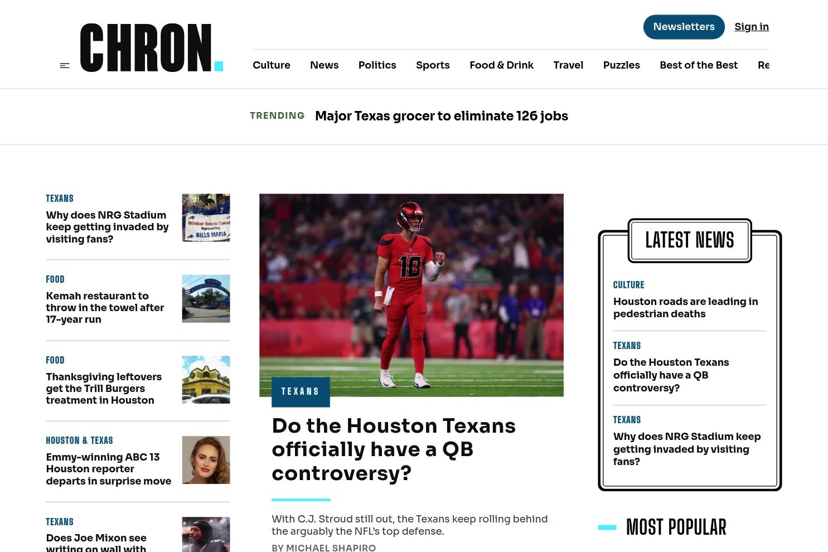This screenshot has height=552, width=828.
Task: Click the featured story summary about C.J. Stroud
Action: 410,525
